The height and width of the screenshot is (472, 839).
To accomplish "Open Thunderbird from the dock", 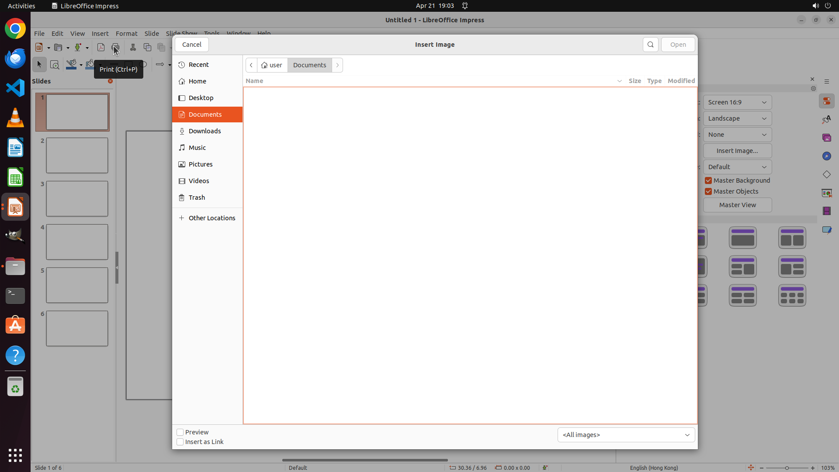I will [x=15, y=58].
